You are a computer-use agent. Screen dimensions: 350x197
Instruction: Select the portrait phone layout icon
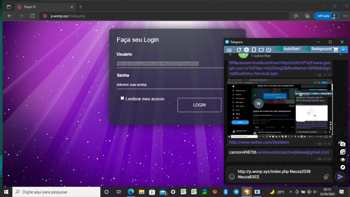click(254, 50)
